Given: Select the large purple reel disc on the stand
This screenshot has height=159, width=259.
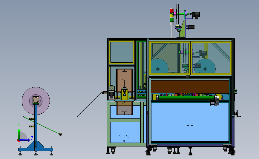Looking at the screenshot, I should [x=36, y=101].
